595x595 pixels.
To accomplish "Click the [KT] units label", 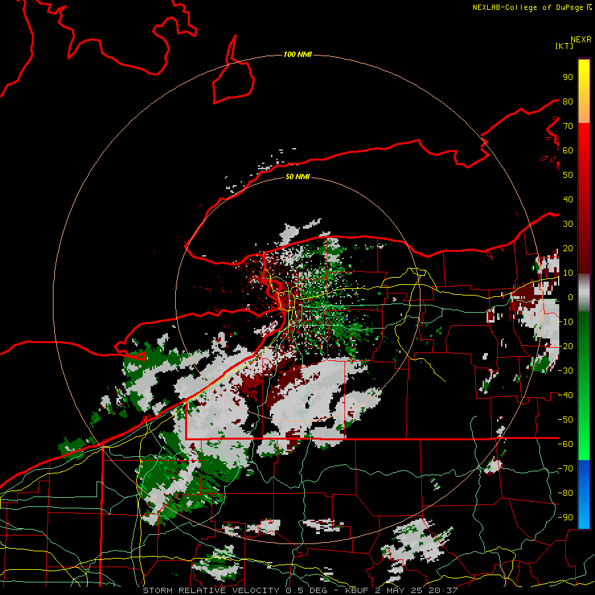I will 564,46.
